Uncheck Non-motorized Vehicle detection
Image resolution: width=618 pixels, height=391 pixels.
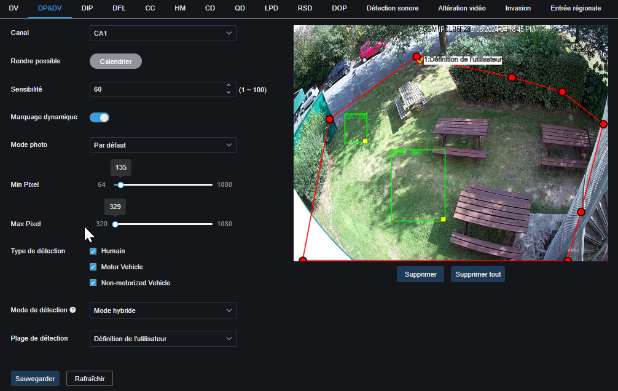coord(93,283)
